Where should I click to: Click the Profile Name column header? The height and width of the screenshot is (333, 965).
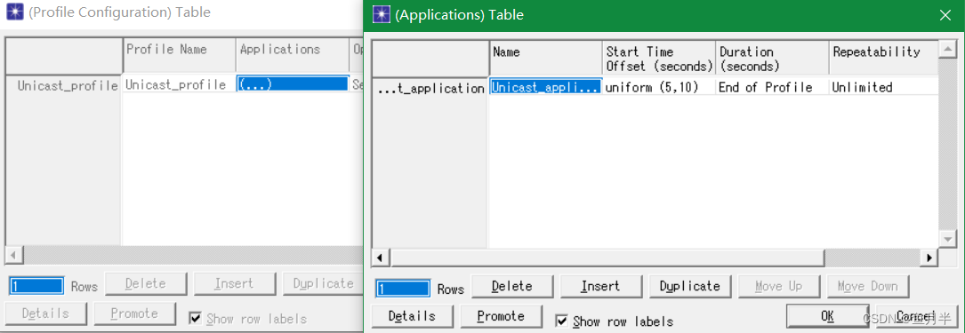(179, 55)
